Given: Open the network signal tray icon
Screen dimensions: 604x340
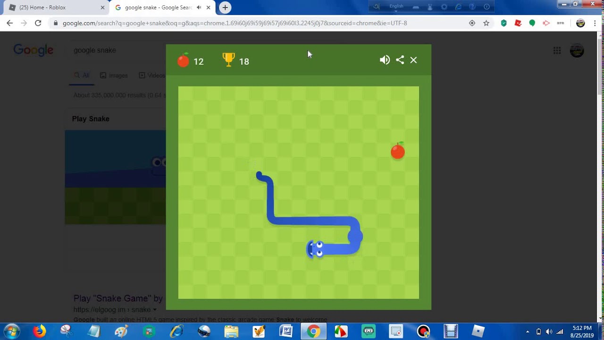Looking at the screenshot, I should point(560,331).
